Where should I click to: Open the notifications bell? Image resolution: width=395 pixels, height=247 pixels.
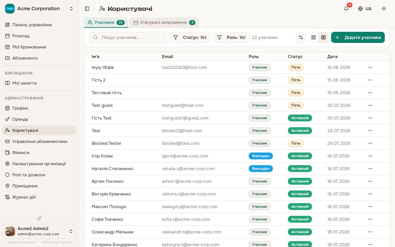346,9
